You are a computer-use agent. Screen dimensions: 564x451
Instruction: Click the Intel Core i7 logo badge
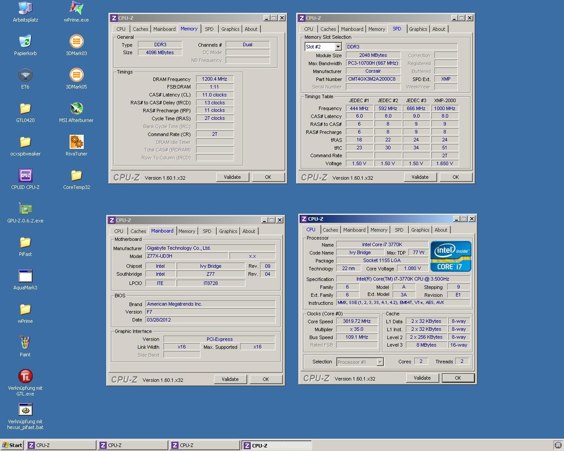451,256
